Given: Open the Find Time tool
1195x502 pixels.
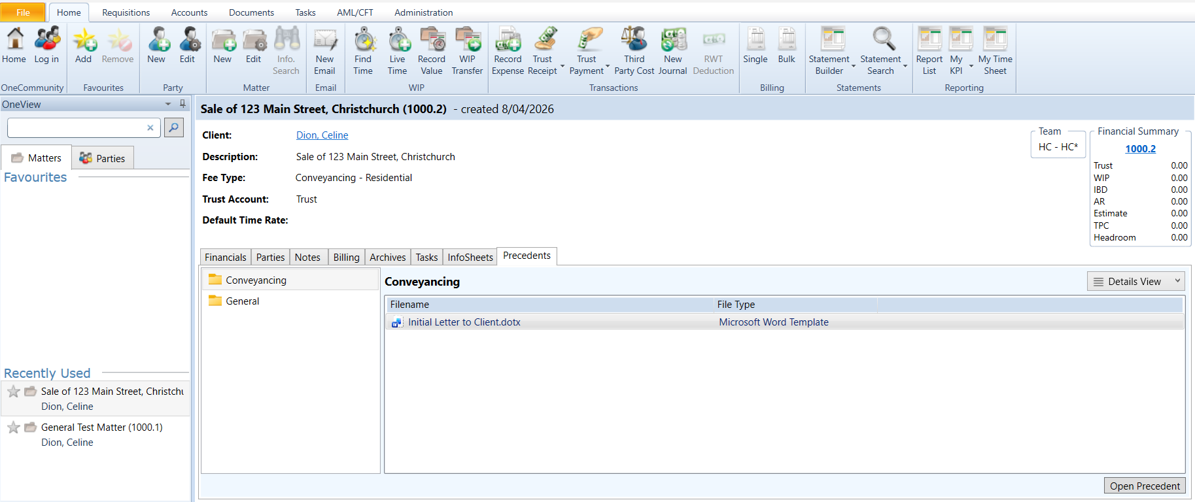Looking at the screenshot, I should 364,51.
